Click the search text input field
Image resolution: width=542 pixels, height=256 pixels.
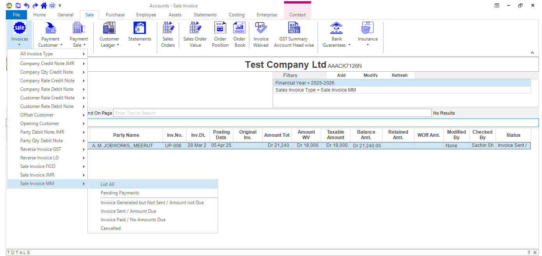(272, 113)
